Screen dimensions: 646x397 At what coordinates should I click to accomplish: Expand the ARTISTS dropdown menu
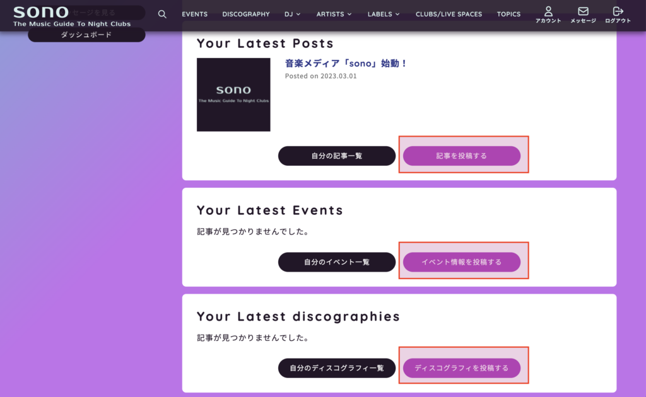point(334,14)
